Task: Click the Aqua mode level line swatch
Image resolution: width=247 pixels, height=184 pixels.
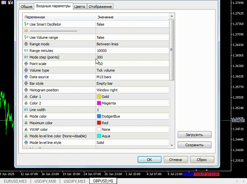Action: pos(99,136)
